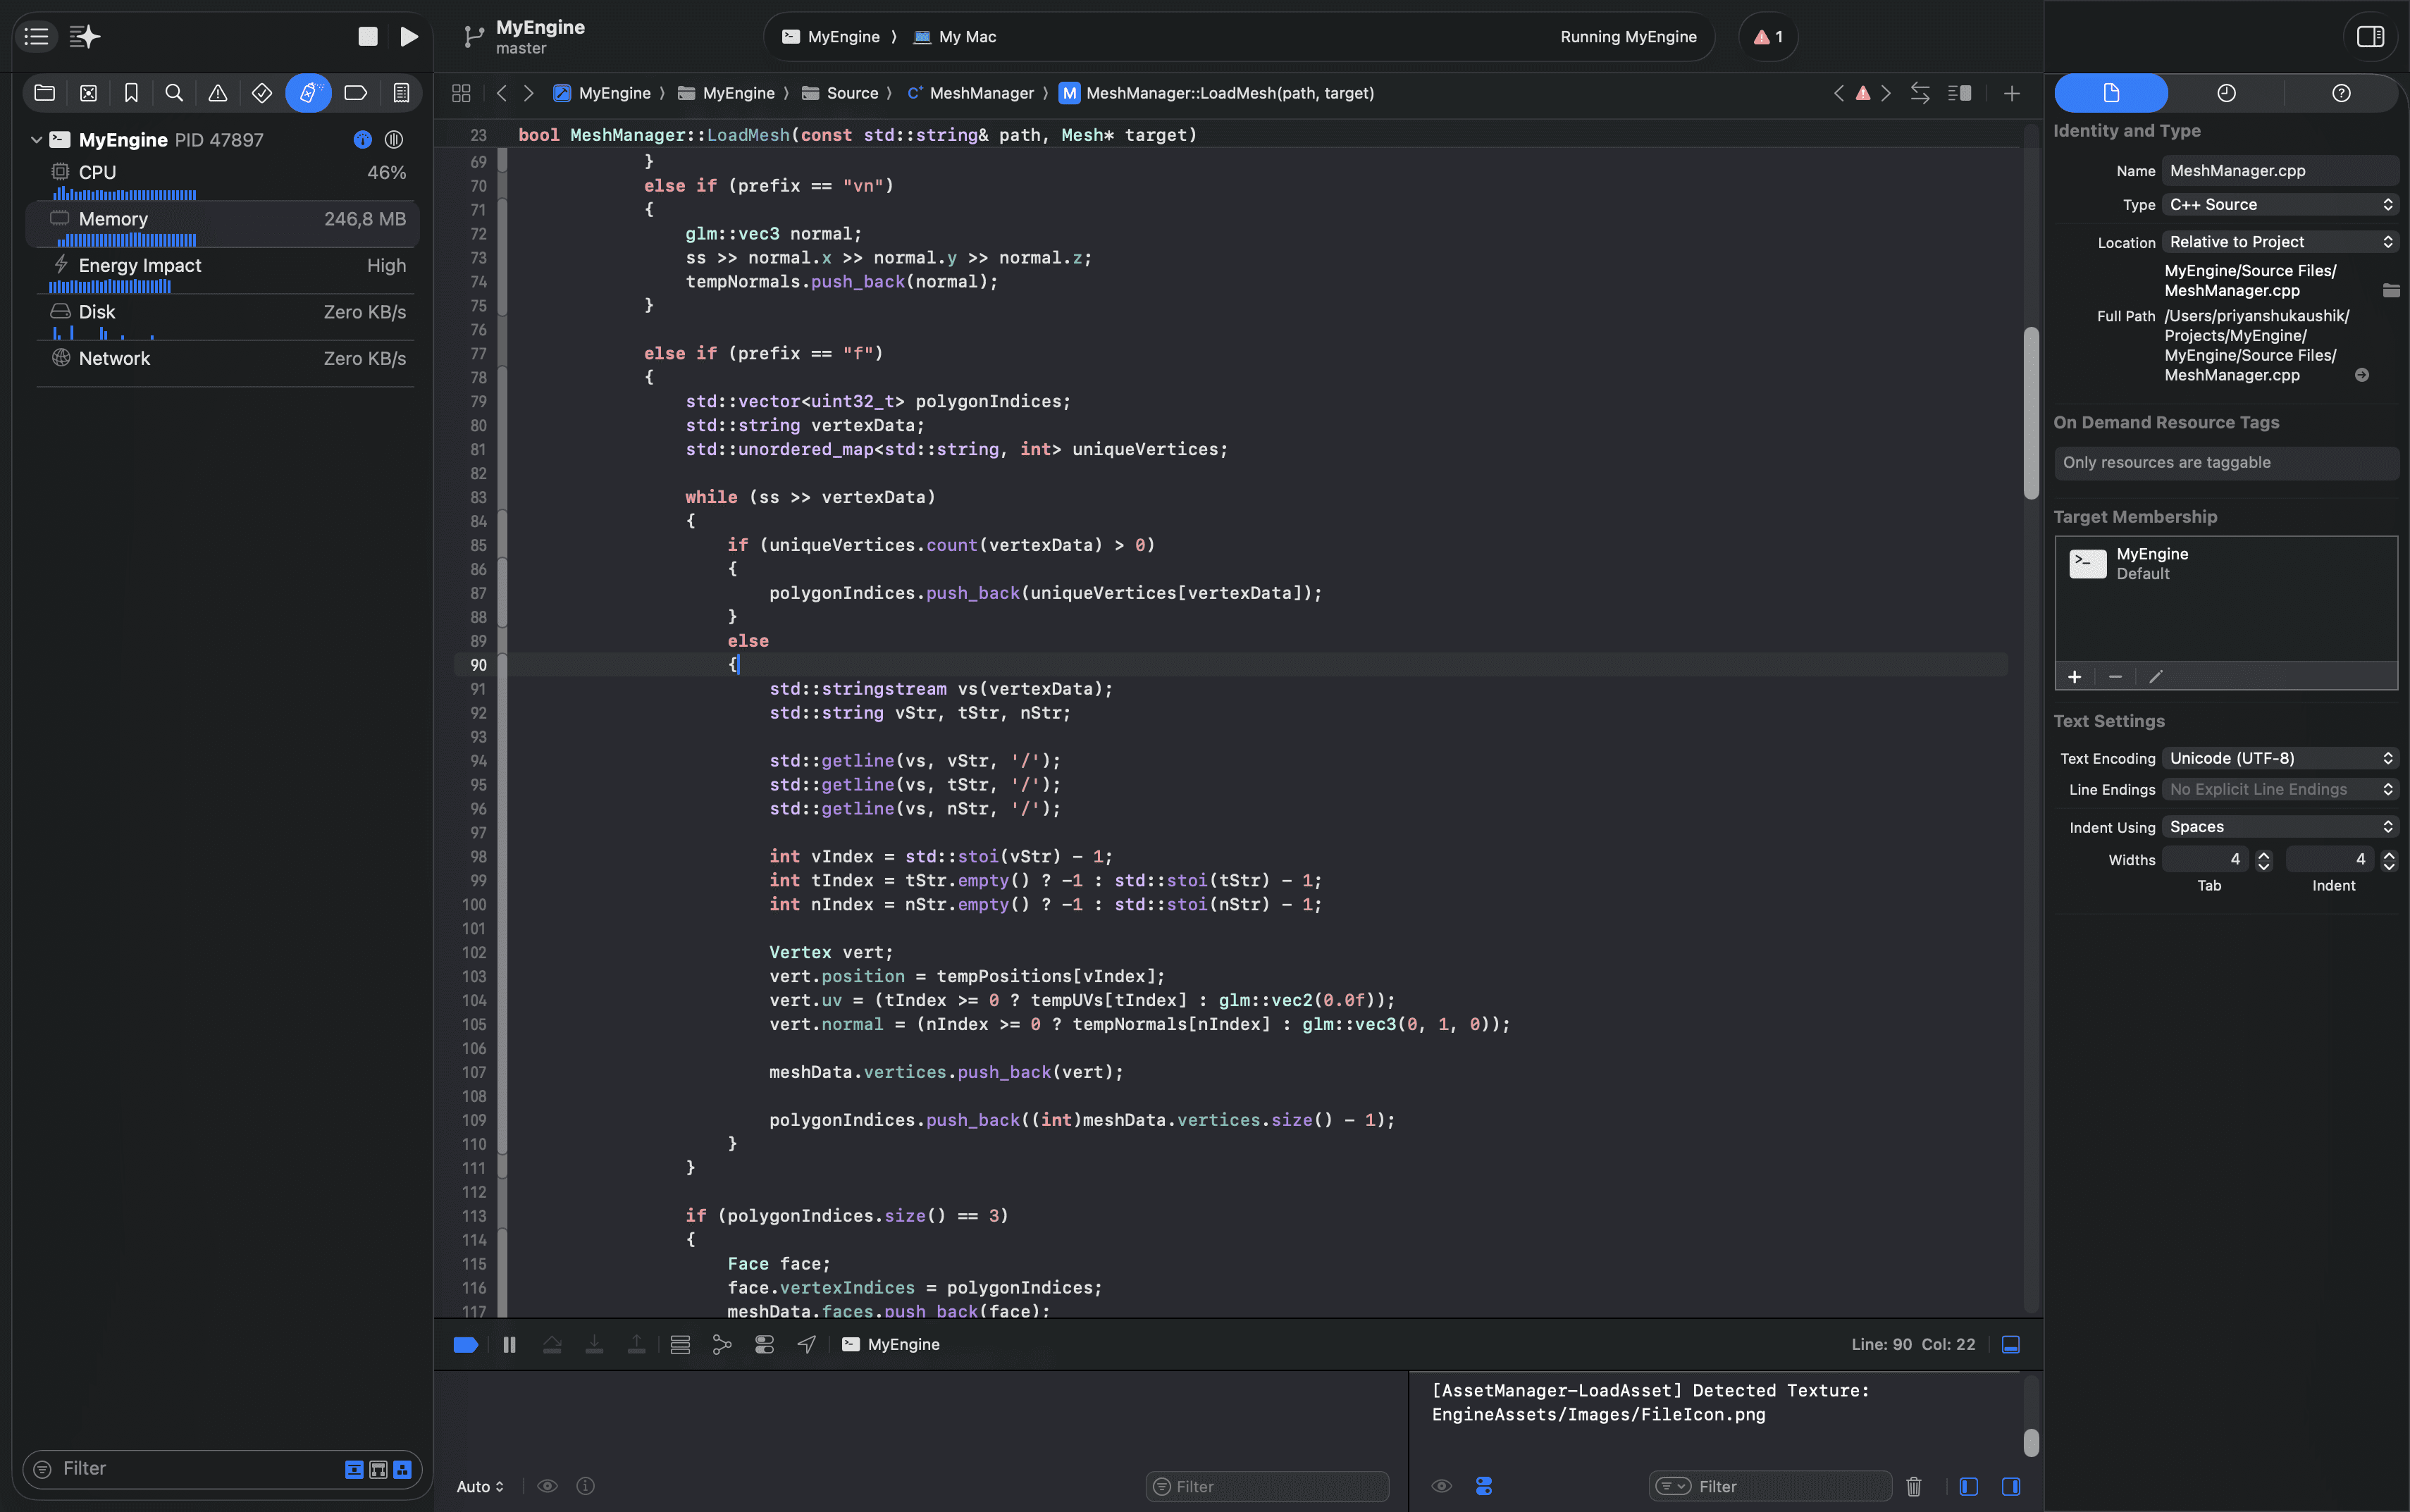The image size is (2410, 1512).
Task: Open the Breakpoint navigator
Action: pos(355,93)
